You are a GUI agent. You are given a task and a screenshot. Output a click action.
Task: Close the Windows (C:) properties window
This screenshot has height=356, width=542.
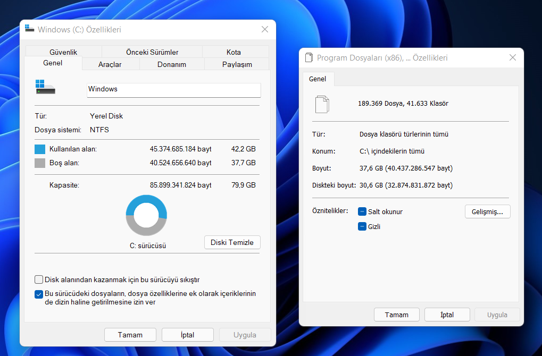[265, 29]
